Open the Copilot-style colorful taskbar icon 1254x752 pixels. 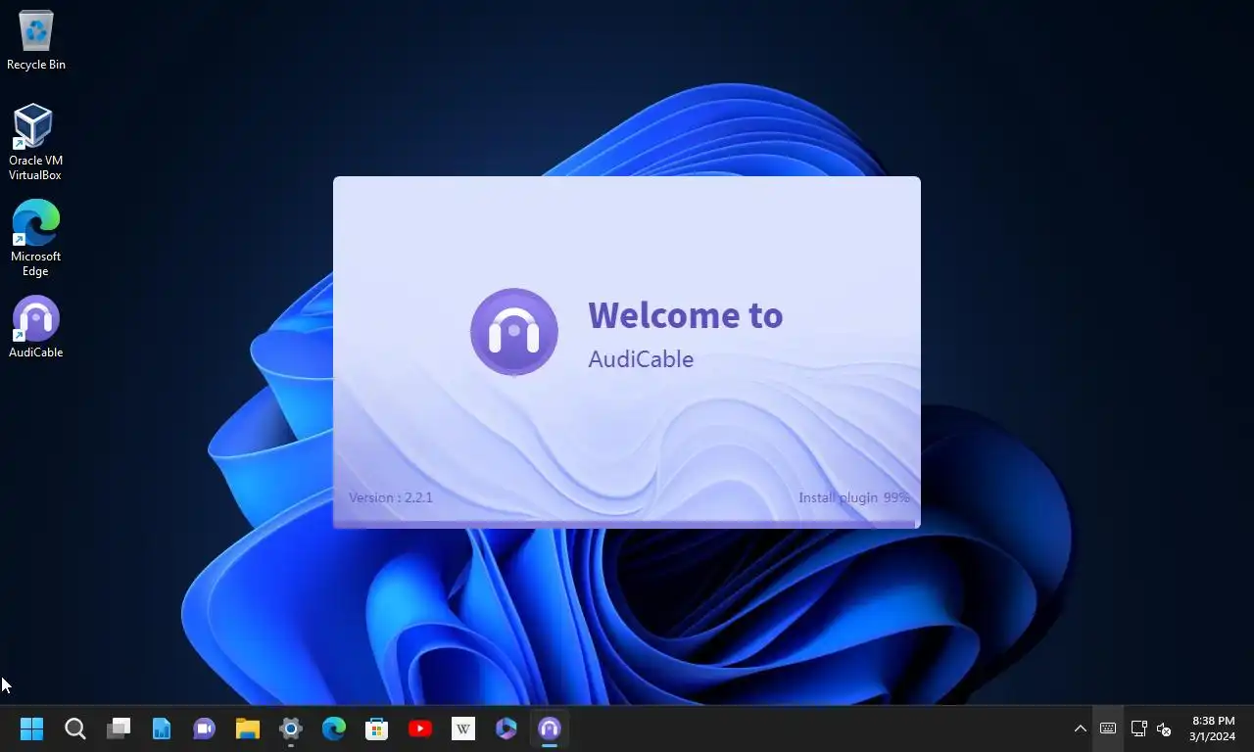[x=506, y=728]
